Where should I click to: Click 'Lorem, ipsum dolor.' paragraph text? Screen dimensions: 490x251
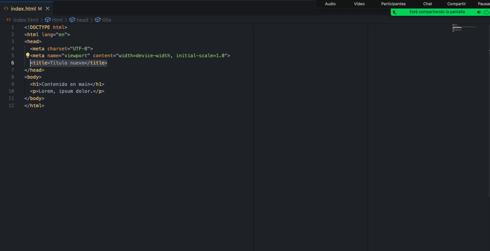66,91
